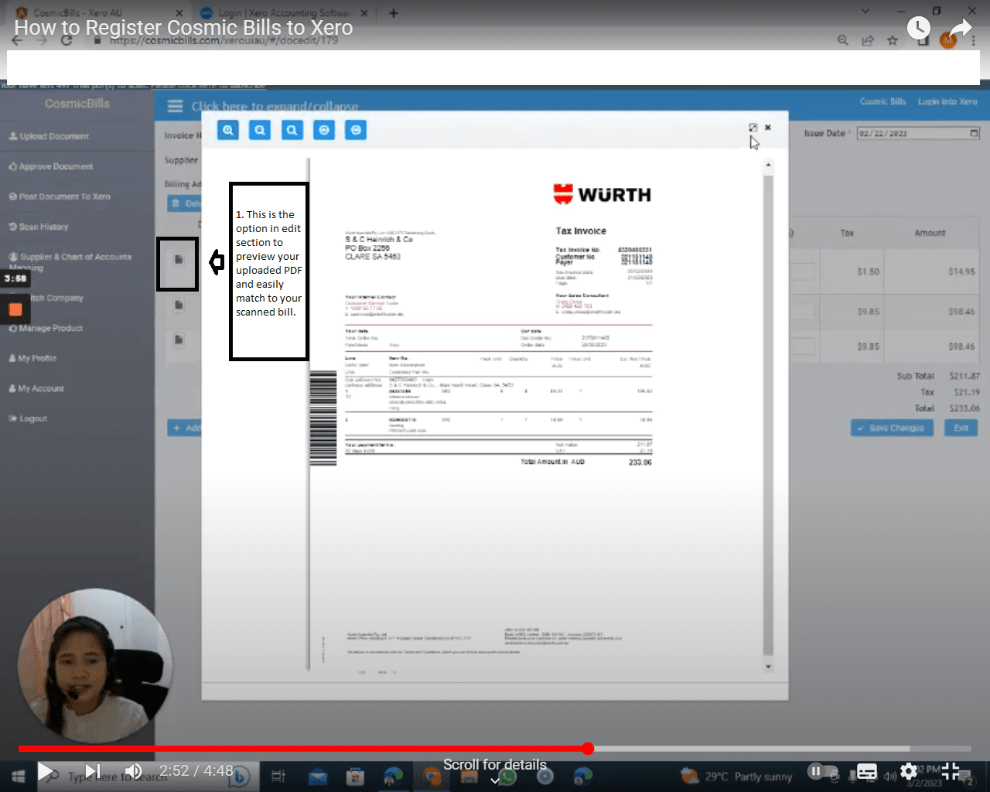Click the Issue Date input field
The height and width of the screenshot is (792, 990).
pos(919,133)
